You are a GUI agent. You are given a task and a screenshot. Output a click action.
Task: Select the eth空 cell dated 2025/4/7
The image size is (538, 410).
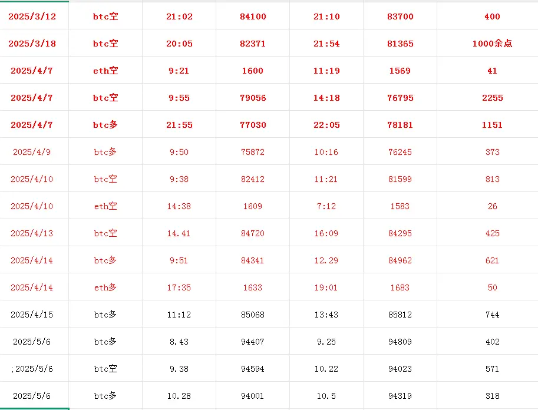coord(105,70)
